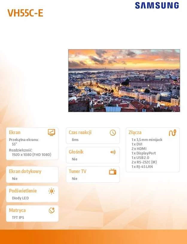
Task: Click the Diody LED value
Action: click(20, 198)
